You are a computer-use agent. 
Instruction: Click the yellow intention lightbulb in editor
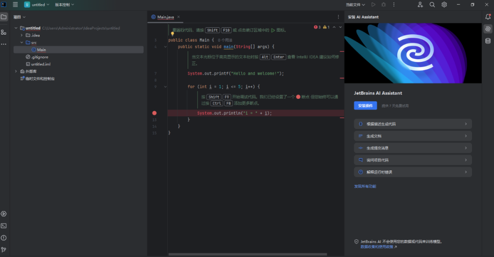click(x=172, y=34)
